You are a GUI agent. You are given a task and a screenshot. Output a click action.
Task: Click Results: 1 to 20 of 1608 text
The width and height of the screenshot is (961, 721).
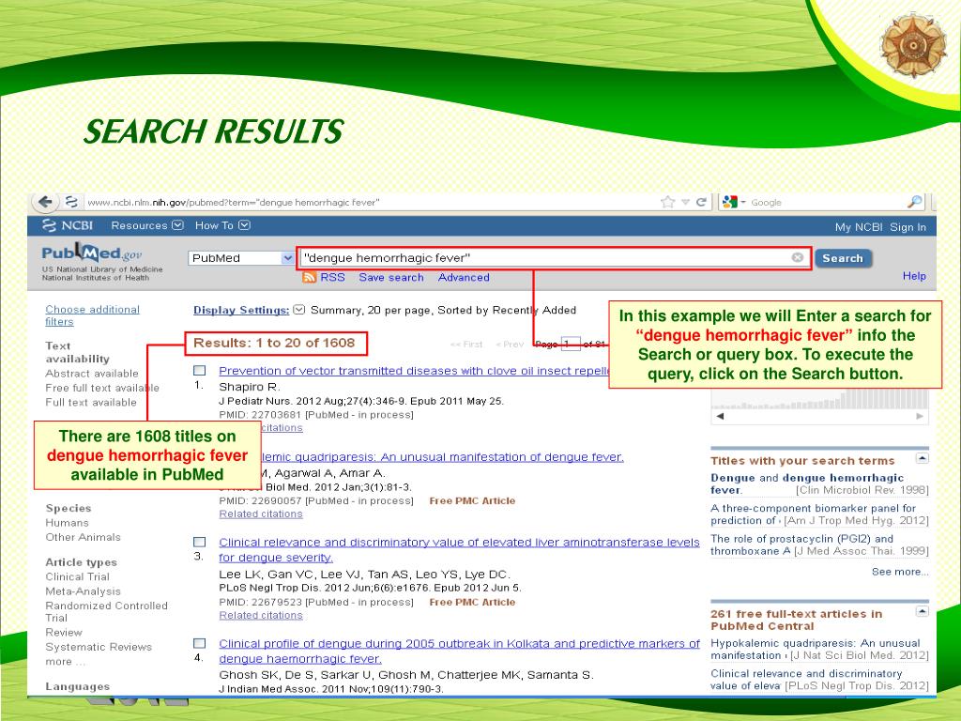[274, 343]
